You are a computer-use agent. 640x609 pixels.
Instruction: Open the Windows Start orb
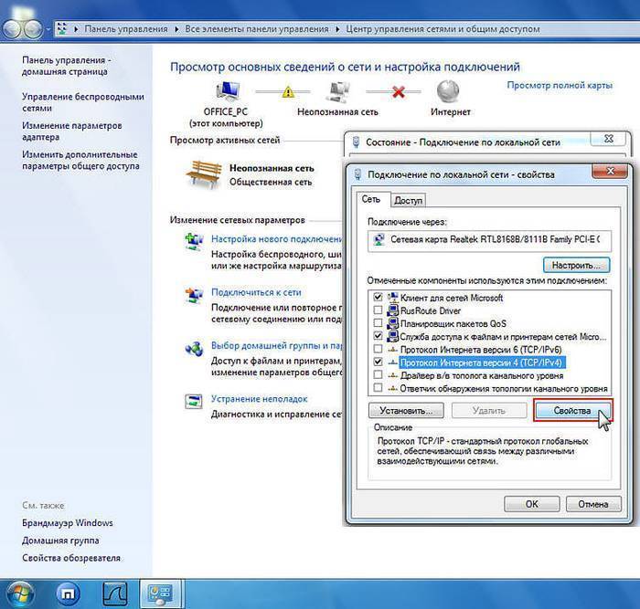[x=20, y=593]
